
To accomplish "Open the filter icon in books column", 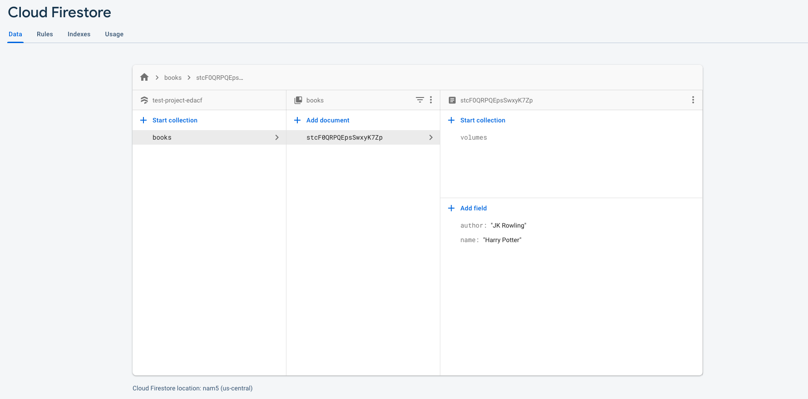I will pos(420,100).
